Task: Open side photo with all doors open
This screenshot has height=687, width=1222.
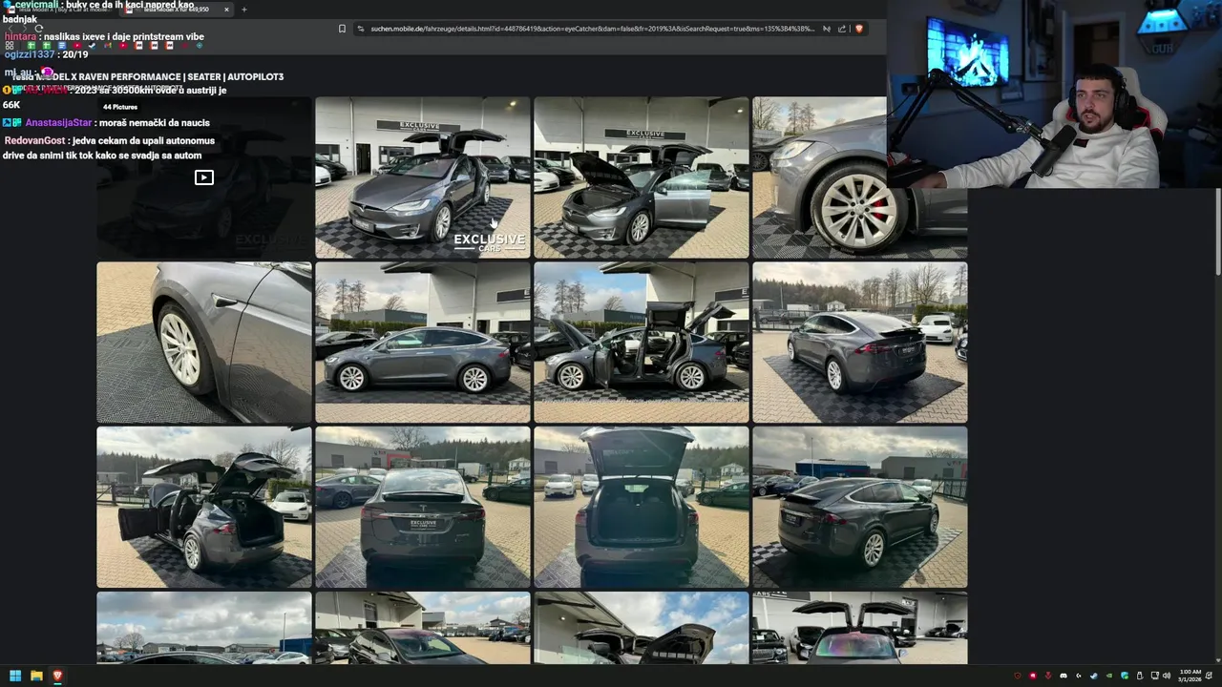Action: coord(641,343)
